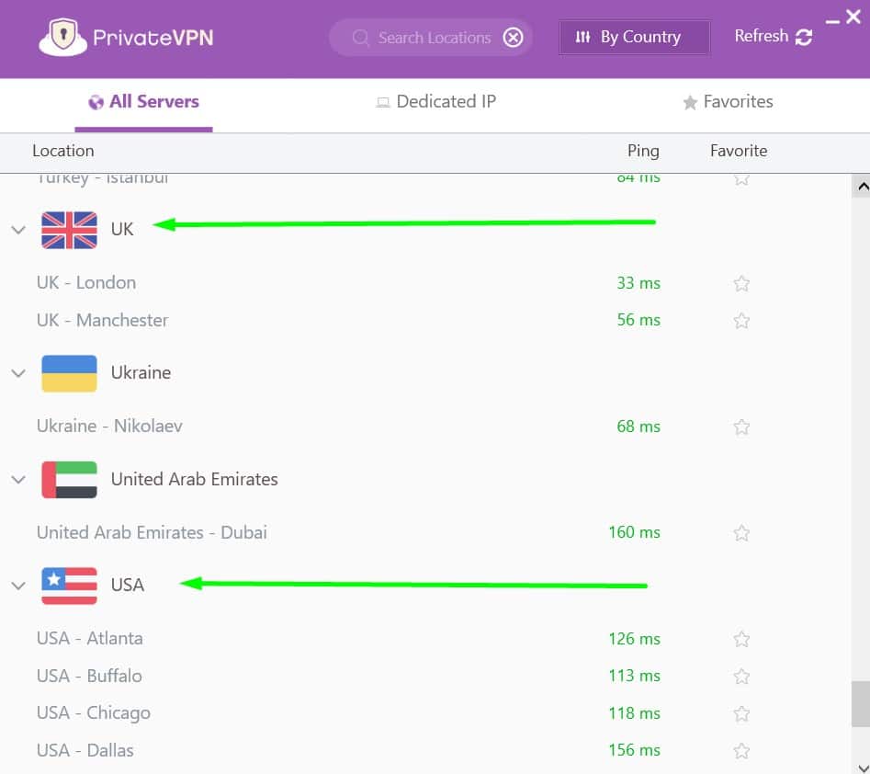Open the By Country sort dropdown
The height and width of the screenshot is (774, 870).
pyautogui.click(x=634, y=37)
